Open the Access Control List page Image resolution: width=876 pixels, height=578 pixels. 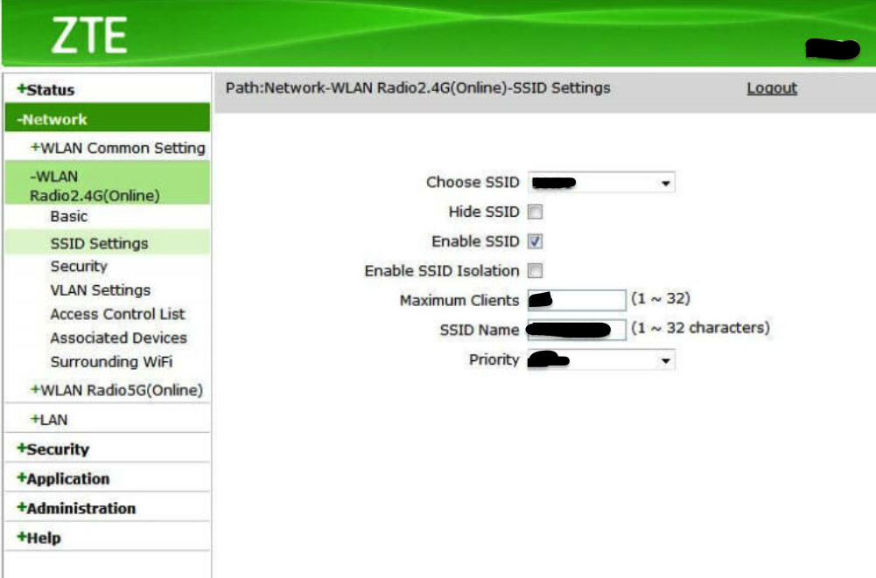coord(117,314)
